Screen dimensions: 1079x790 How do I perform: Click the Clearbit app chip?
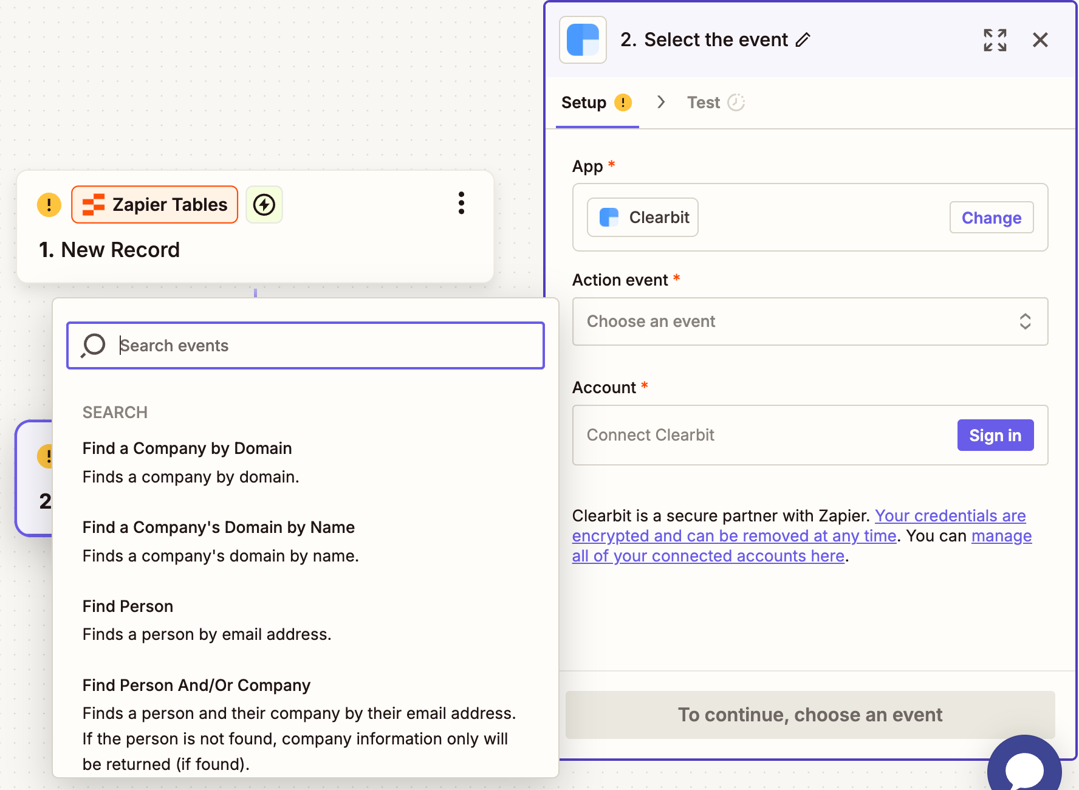643,218
